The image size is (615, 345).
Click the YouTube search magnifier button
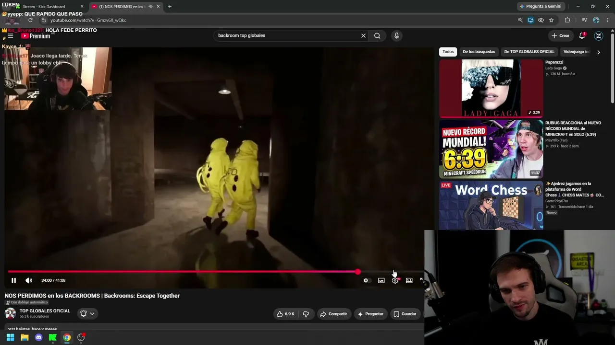click(377, 35)
